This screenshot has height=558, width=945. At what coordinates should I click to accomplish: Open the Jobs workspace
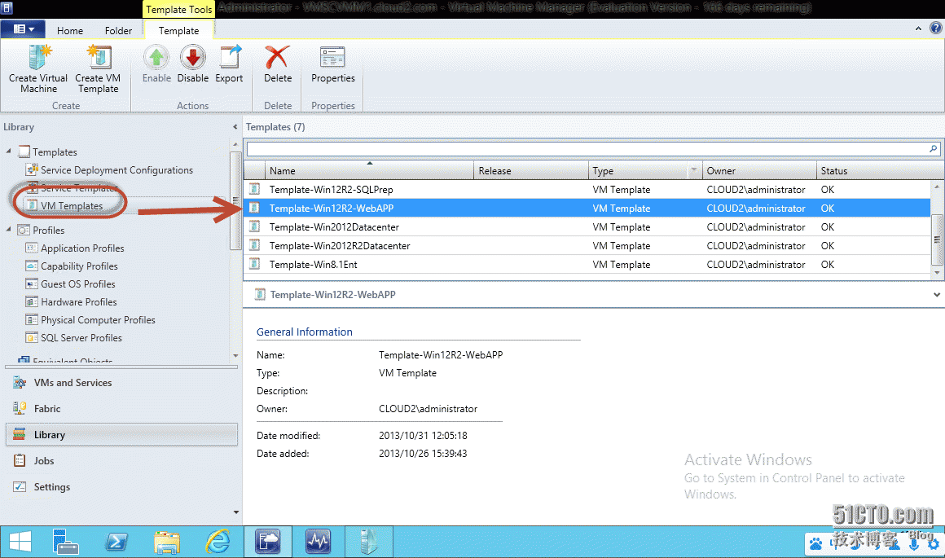pyautogui.click(x=121, y=460)
